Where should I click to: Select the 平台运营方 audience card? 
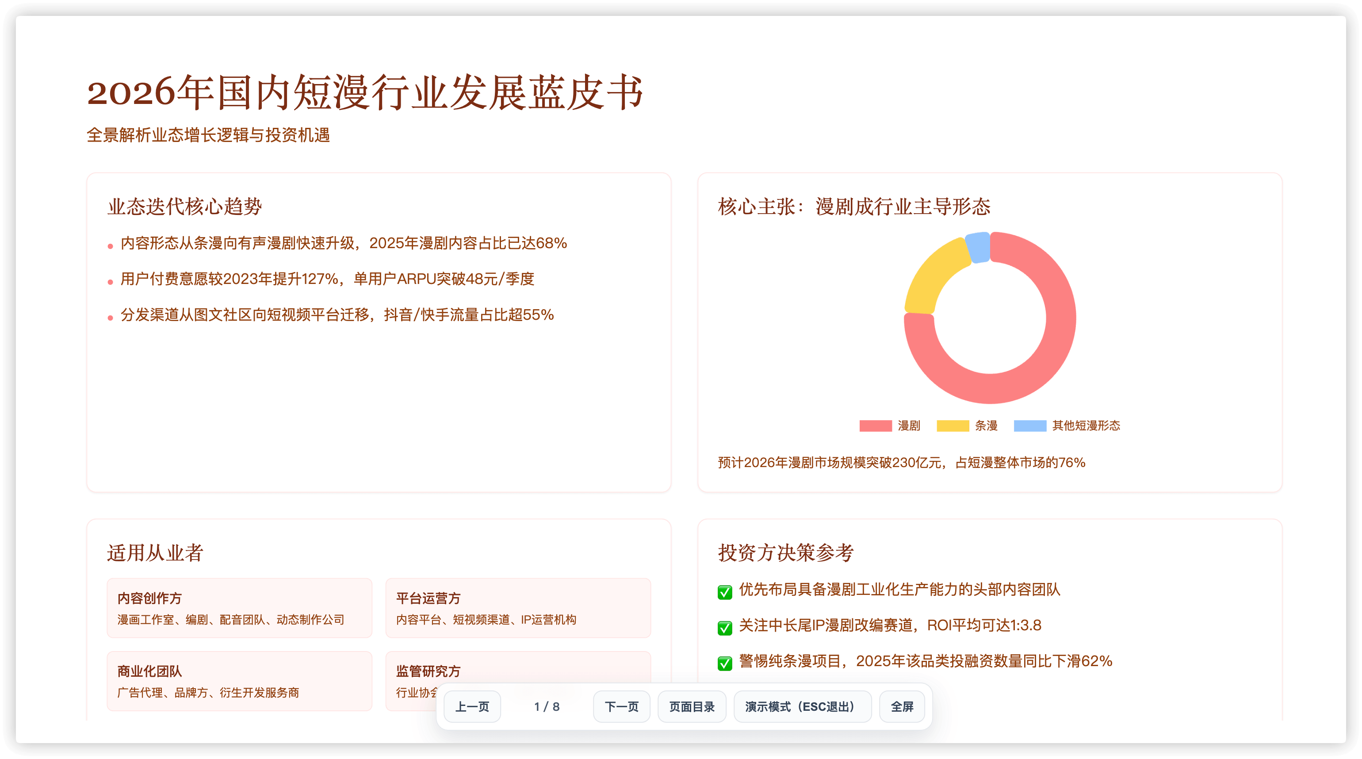pyautogui.click(x=518, y=608)
